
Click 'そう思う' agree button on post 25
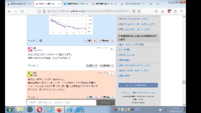92,97
